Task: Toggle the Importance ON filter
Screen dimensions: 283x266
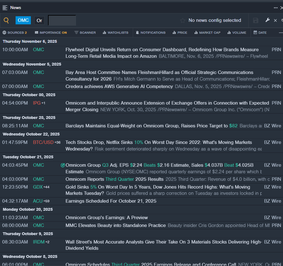Action: coord(50,32)
